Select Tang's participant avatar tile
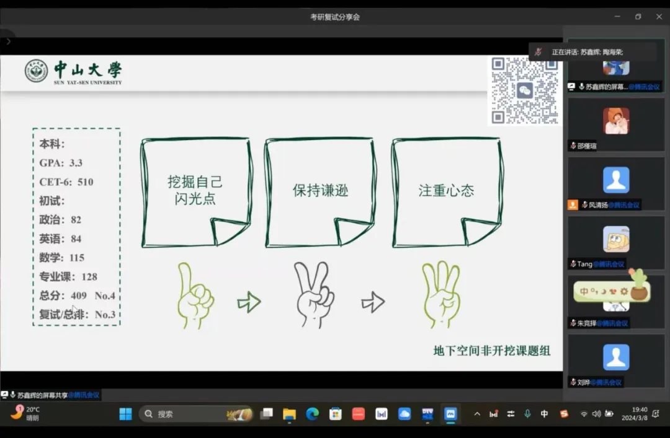The height and width of the screenshot is (438, 670). click(615, 239)
